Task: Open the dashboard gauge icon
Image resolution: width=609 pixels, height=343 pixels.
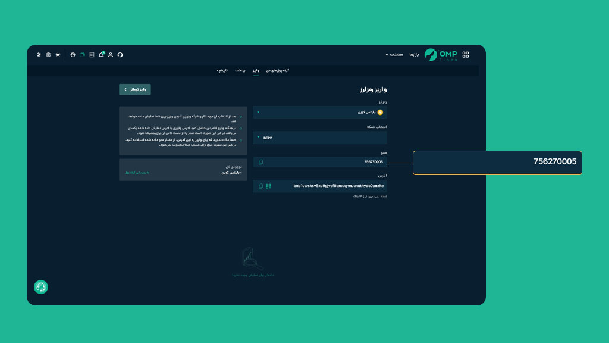Action: coord(73,55)
